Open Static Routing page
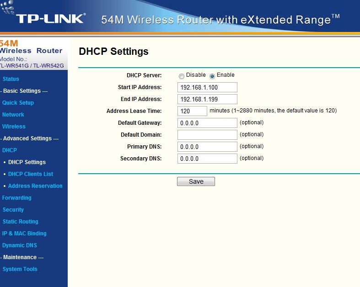360x287 pixels. (x=21, y=222)
